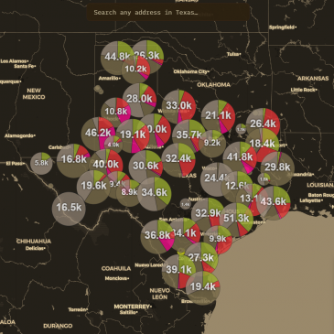Open the 46.2k cluster marker
The width and height of the screenshot is (334, 334).
[98, 134]
